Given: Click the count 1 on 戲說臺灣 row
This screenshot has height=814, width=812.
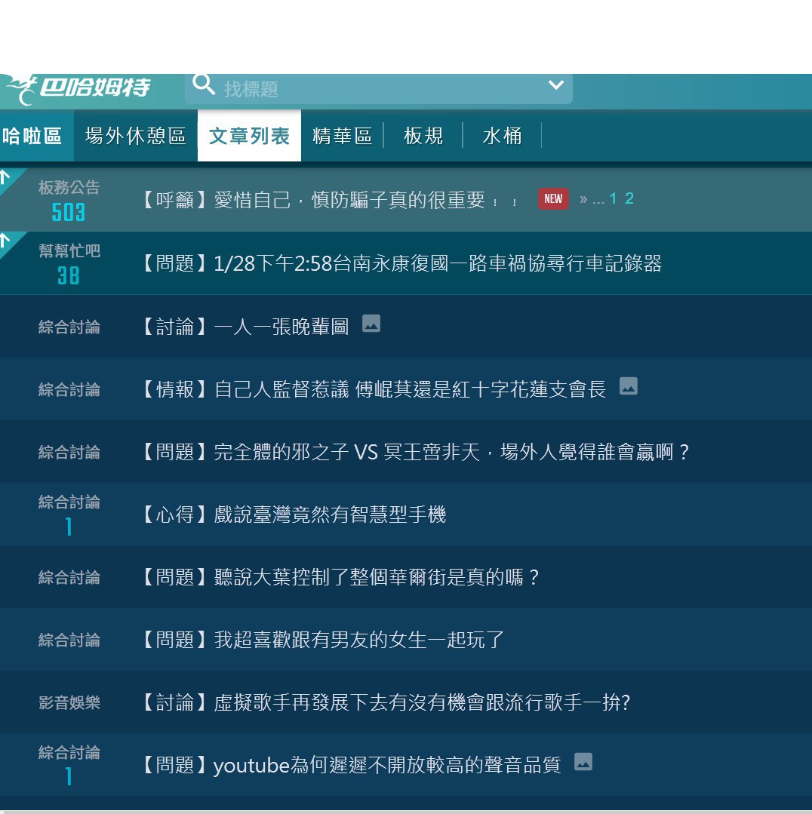Looking at the screenshot, I should click(x=69, y=527).
